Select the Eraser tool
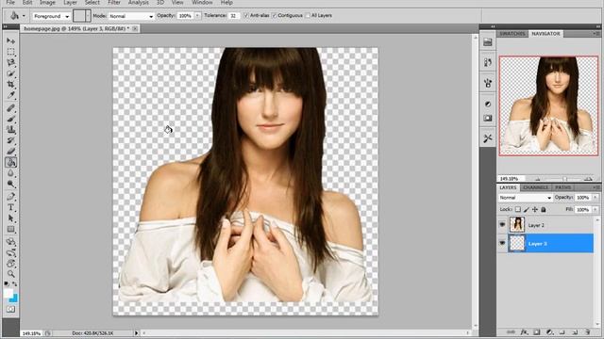604x339 pixels. point(10,151)
